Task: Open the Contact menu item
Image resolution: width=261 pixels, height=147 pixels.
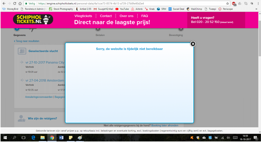Action: 106,16
